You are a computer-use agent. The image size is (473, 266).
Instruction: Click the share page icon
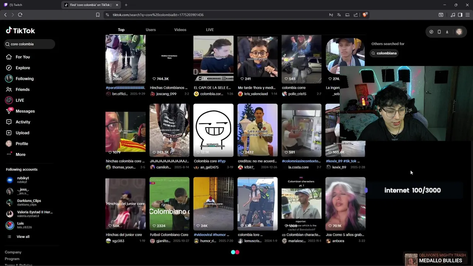pos(355,15)
